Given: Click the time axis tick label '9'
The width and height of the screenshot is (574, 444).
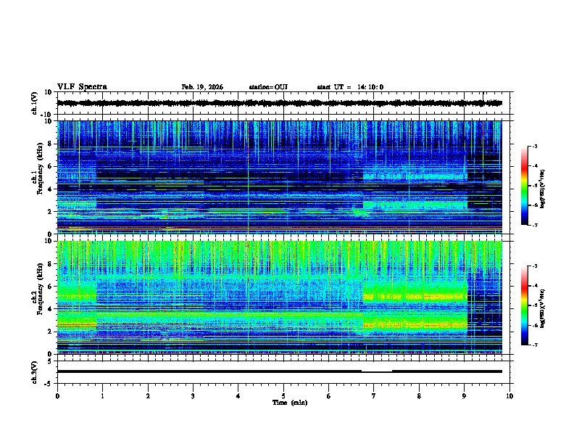Looking at the screenshot, I should (x=464, y=396).
